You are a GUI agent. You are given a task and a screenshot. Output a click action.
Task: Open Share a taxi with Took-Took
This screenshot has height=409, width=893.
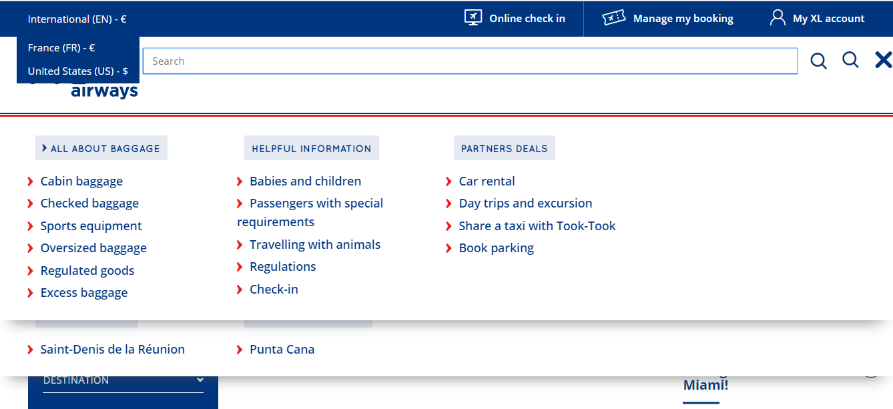tap(537, 226)
